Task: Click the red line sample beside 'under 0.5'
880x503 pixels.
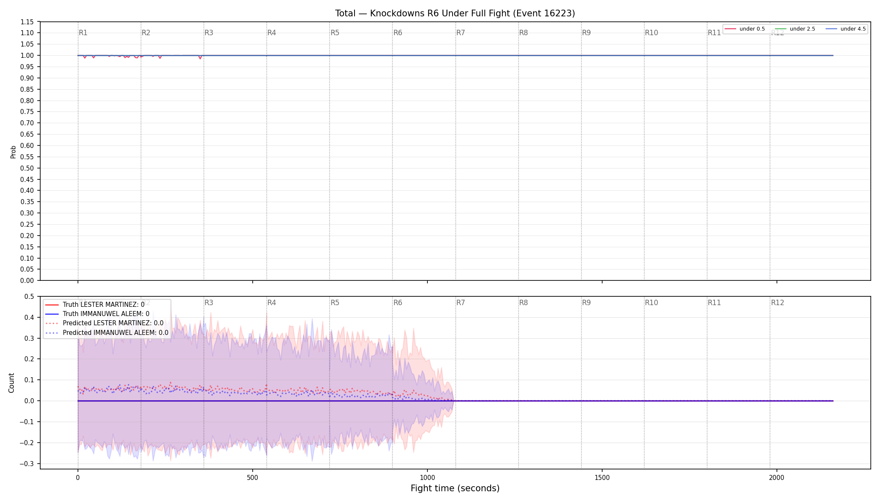Action: [x=730, y=29]
